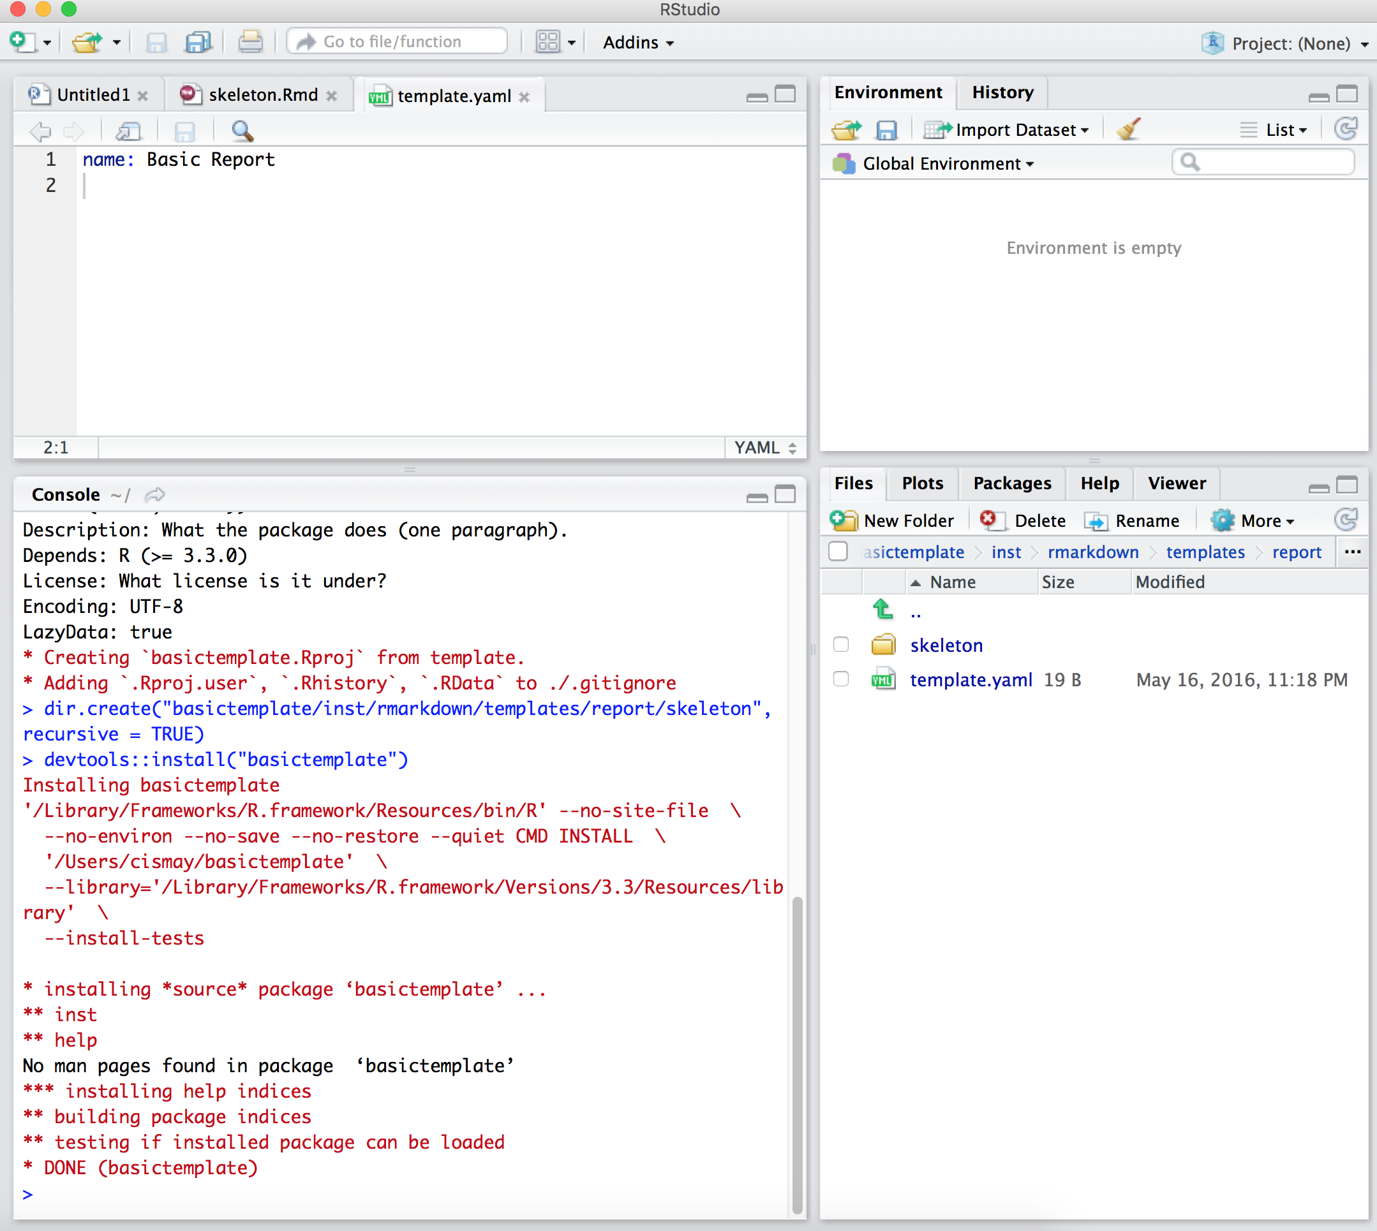Check the template.yaml file checkbox
The width and height of the screenshot is (1377, 1231).
coord(840,679)
